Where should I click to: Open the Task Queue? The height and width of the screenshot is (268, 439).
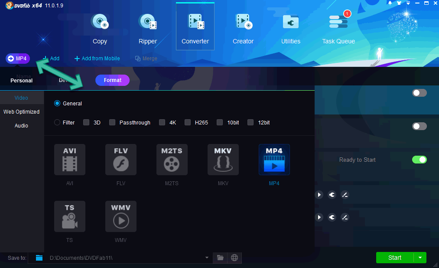tap(338, 29)
